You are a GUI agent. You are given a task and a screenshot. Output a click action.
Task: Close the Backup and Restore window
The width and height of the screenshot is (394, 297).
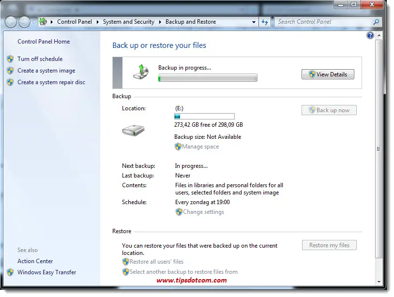point(372,4)
